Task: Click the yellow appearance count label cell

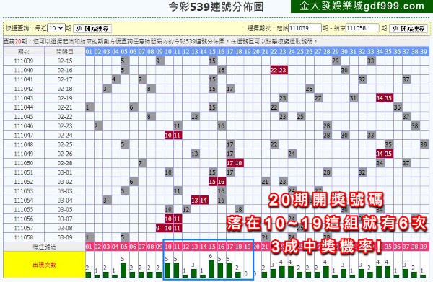Action: point(44,265)
